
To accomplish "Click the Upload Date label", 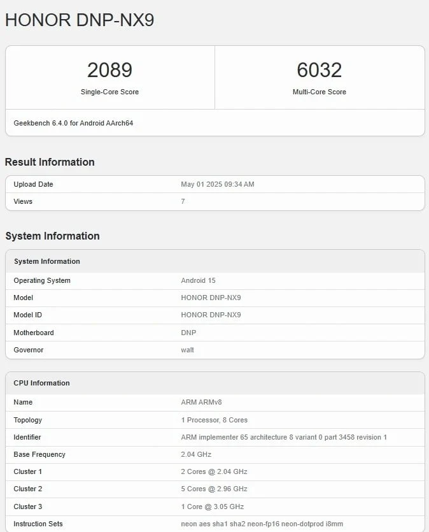I will click(33, 184).
